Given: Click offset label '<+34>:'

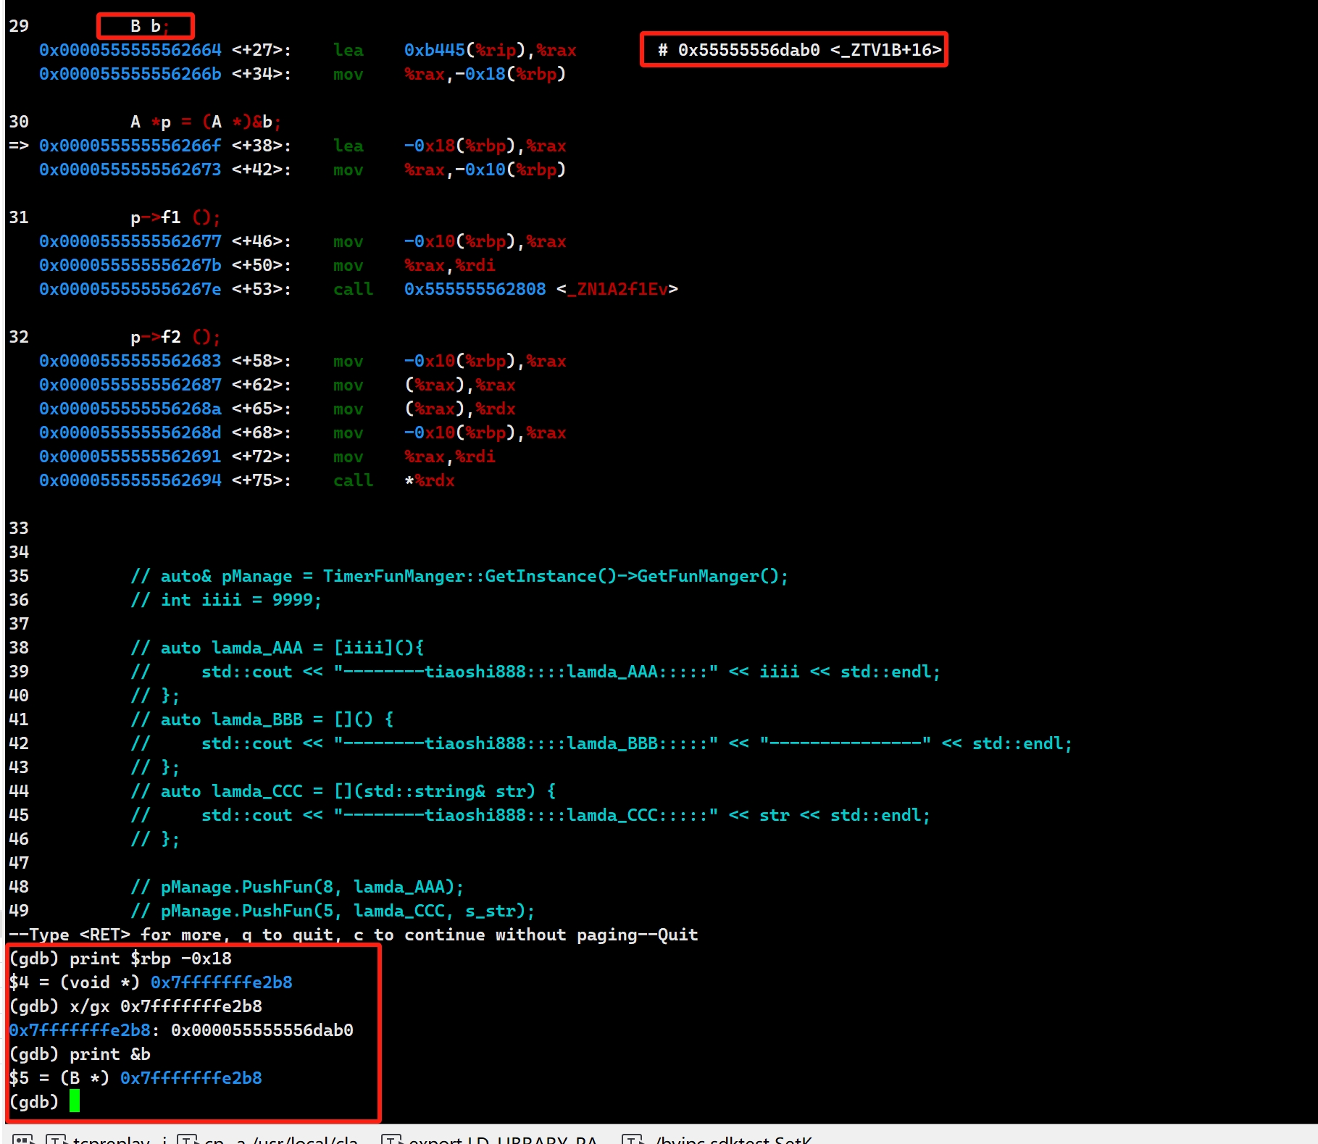Looking at the screenshot, I should [262, 74].
